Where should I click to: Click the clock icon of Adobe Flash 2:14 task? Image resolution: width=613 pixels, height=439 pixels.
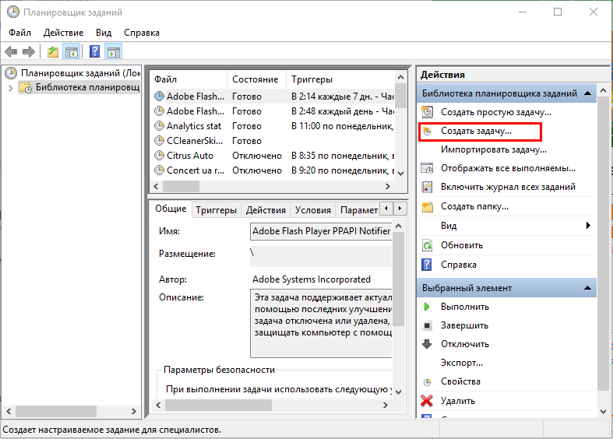tap(159, 96)
